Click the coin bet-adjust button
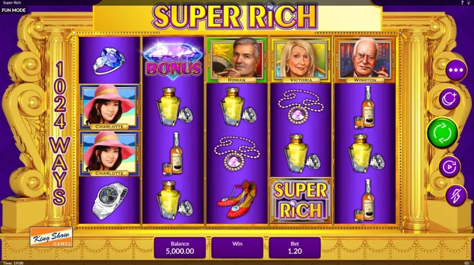The height and width of the screenshot is (265, 474). pyautogui.click(x=449, y=99)
